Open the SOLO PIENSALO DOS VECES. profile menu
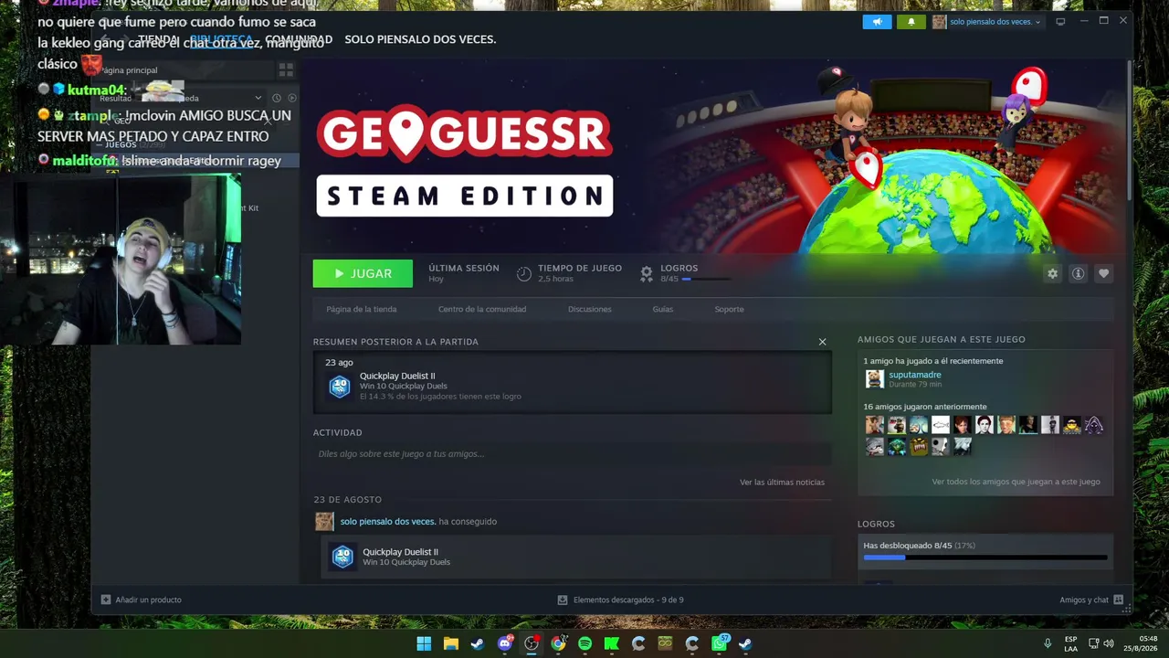 (x=420, y=39)
